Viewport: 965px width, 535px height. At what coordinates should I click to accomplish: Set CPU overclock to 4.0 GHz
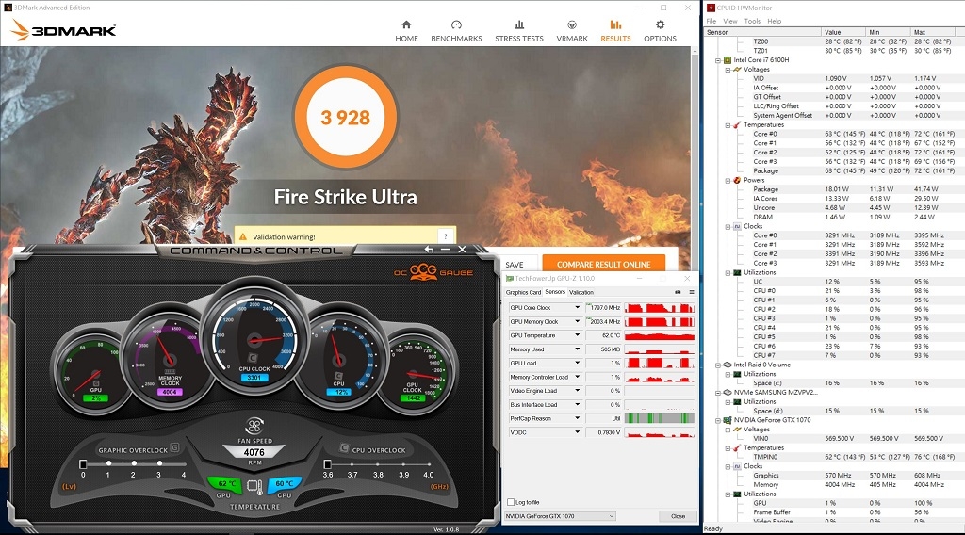(x=429, y=463)
